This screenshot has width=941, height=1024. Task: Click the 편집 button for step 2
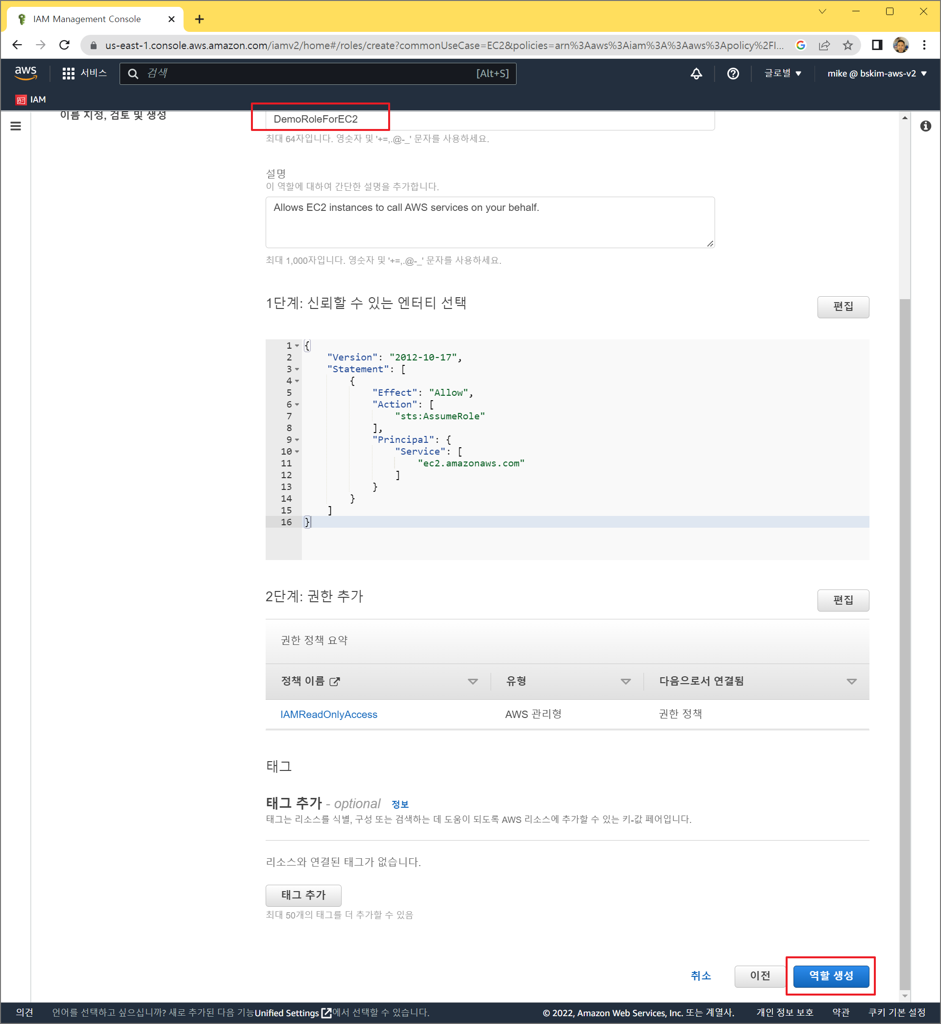pos(842,600)
